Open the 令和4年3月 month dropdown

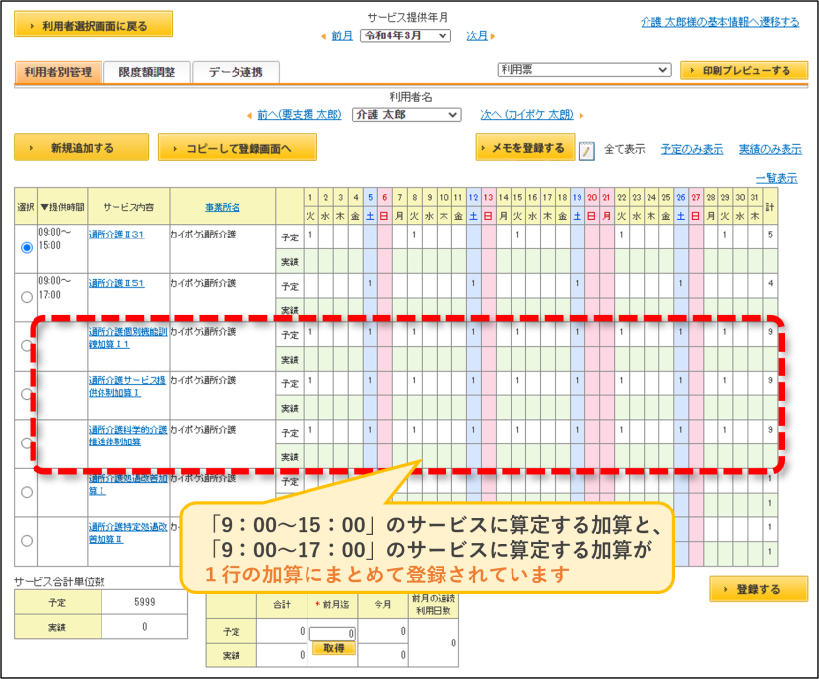click(x=405, y=35)
